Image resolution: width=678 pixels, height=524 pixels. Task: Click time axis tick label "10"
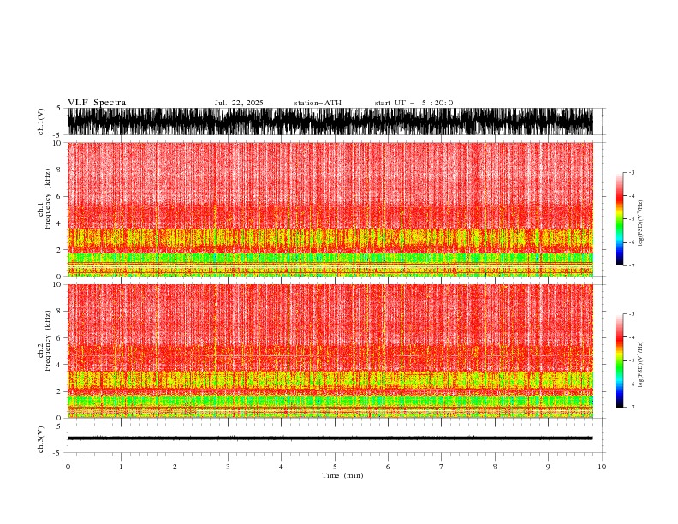tap(602, 467)
